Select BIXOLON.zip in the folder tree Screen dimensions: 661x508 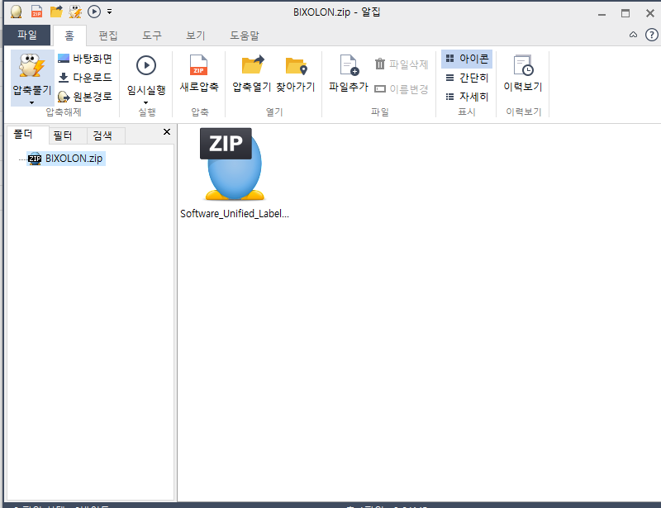point(66,159)
